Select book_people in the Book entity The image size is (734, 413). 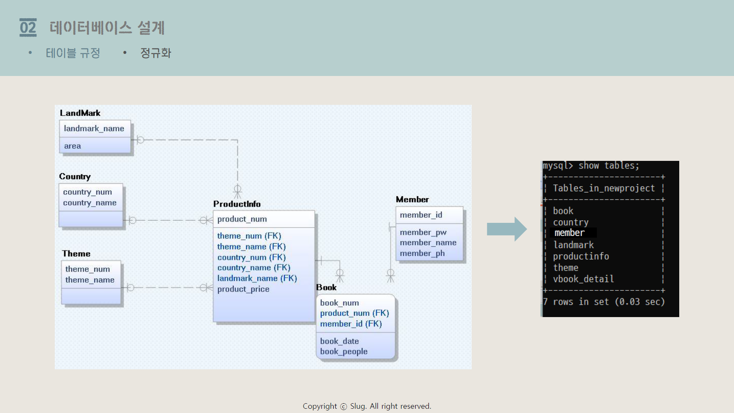344,351
